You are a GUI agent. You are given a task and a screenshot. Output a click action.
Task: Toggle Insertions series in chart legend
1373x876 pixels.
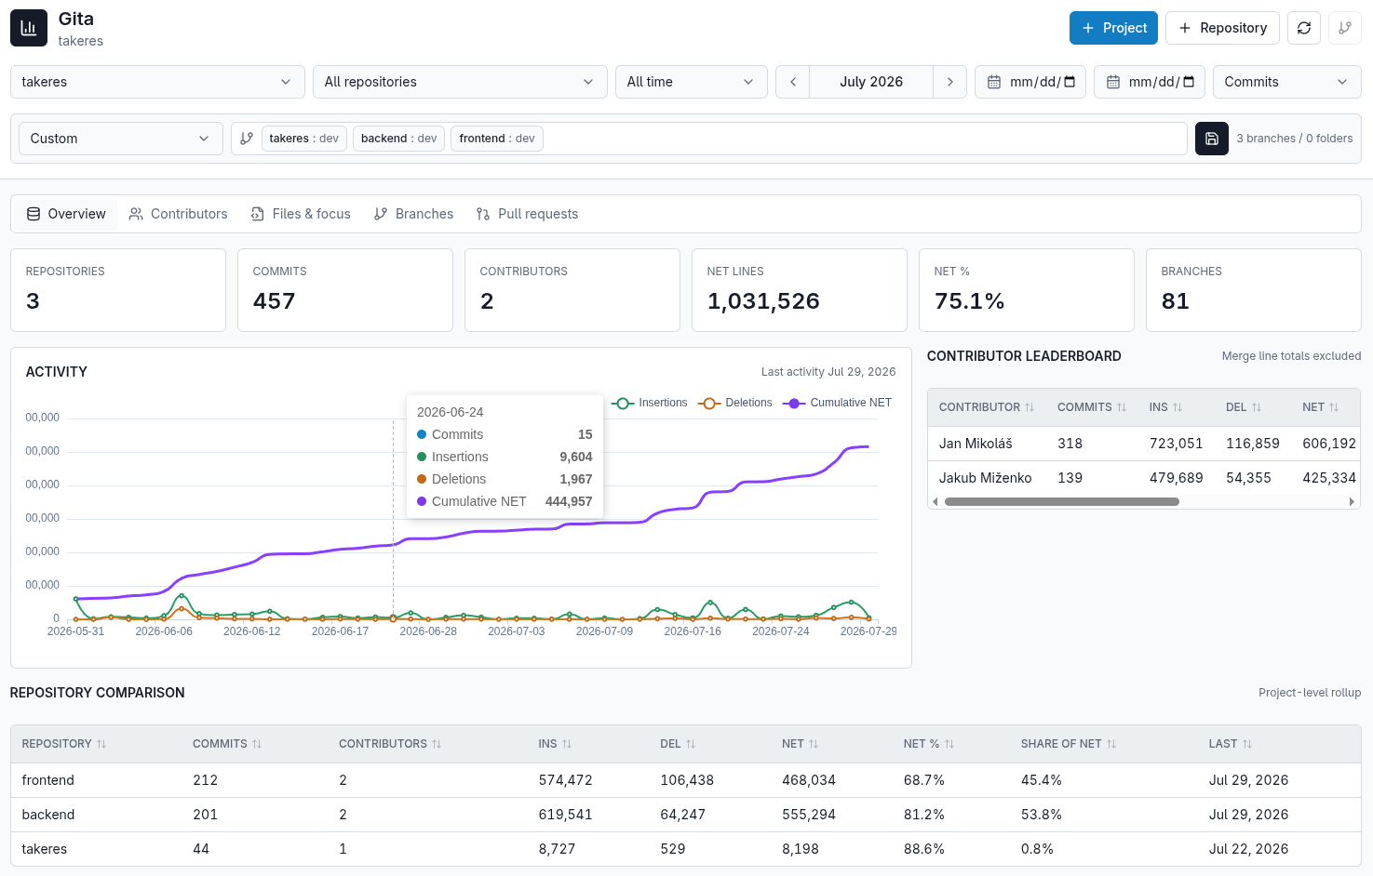650,403
